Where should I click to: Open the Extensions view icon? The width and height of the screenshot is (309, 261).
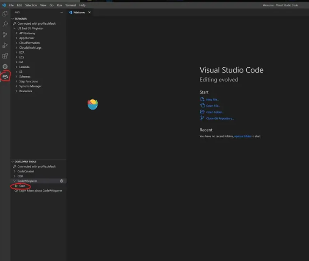coord(5,56)
